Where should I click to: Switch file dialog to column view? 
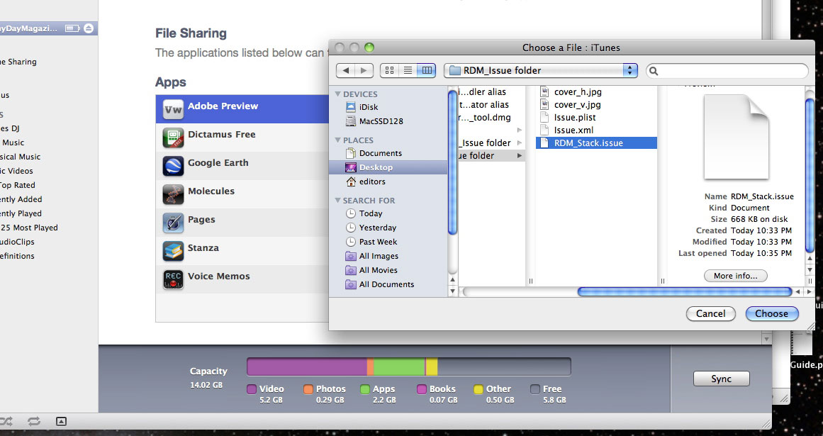click(x=427, y=70)
